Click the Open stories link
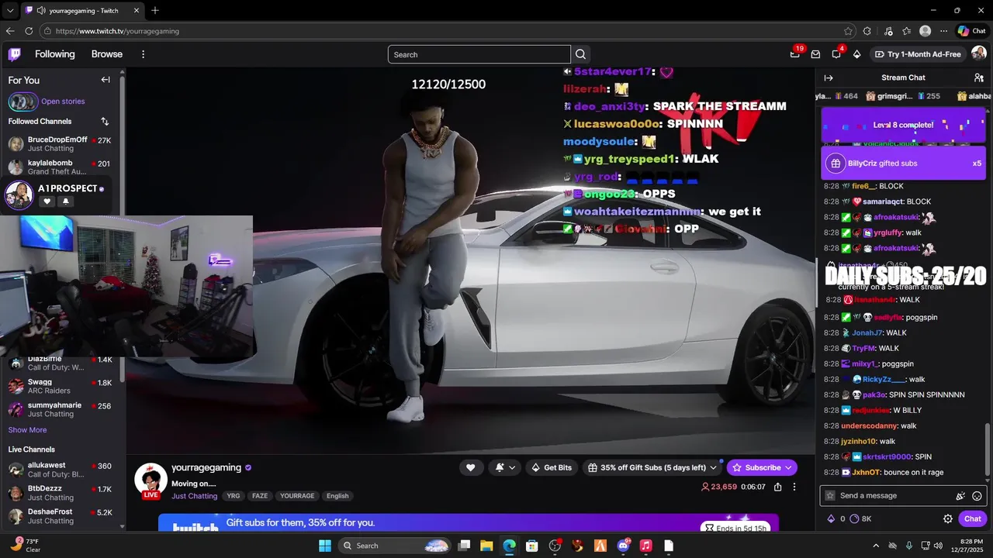Screen dimensions: 993x558 [63, 102]
